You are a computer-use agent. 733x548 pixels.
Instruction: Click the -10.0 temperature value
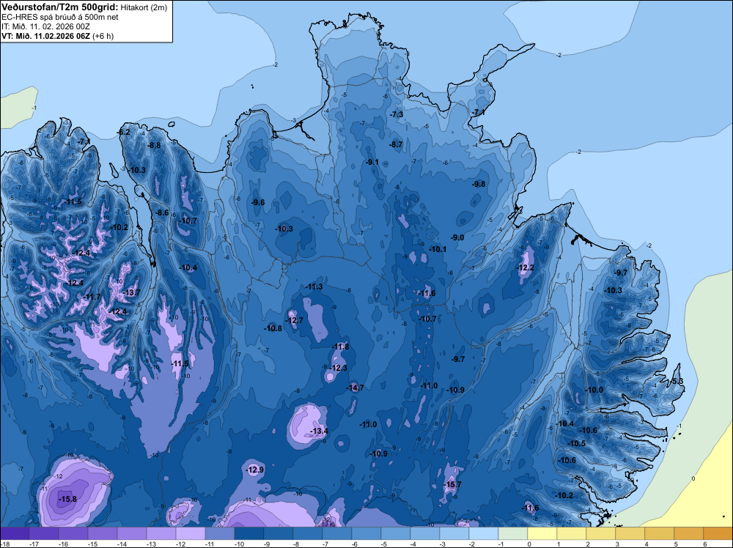tap(594, 390)
